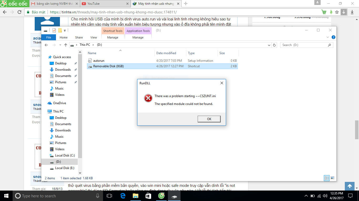Switch to Details view in Explorer status bar

pyautogui.click(x=327, y=178)
